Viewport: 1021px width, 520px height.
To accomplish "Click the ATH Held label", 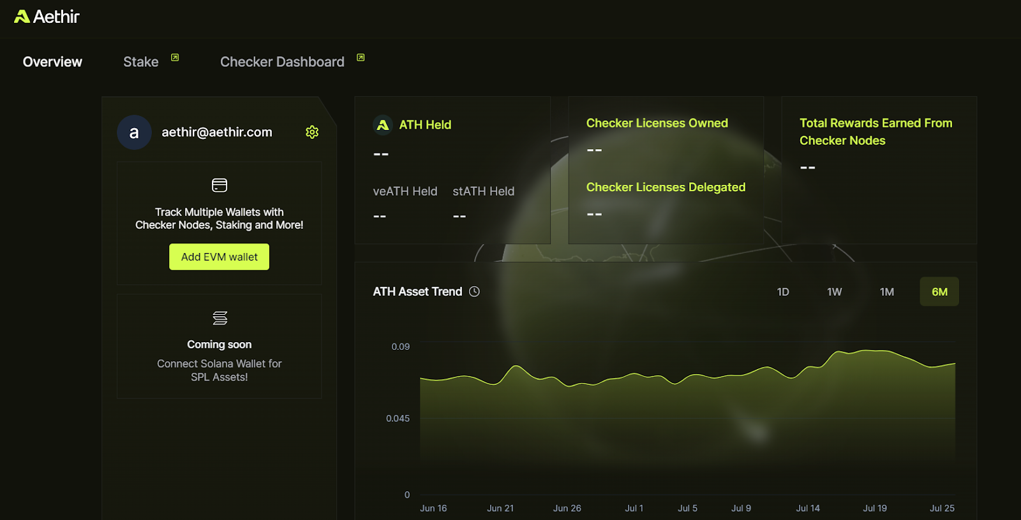I will click(425, 125).
